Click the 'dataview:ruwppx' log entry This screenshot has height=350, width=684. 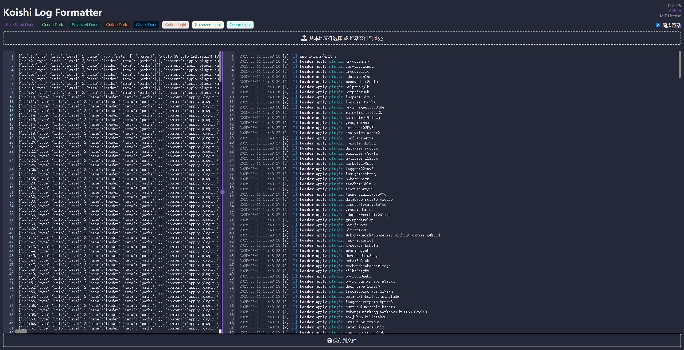point(309,148)
